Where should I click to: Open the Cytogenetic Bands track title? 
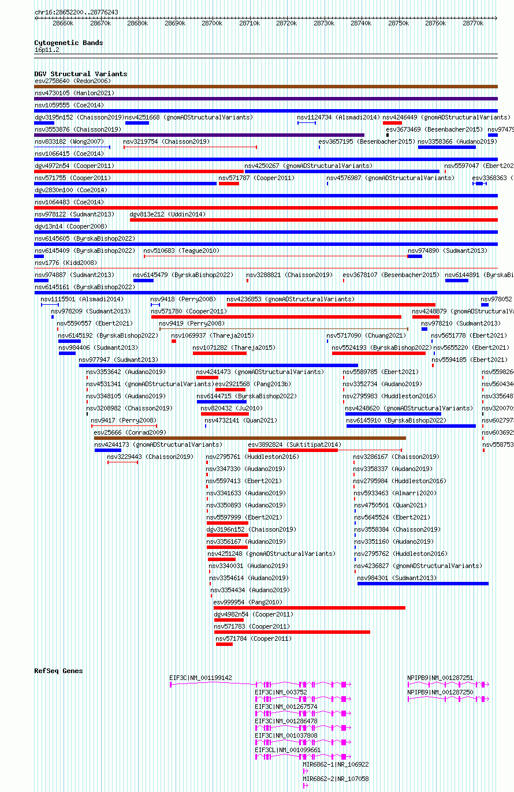click(x=69, y=43)
